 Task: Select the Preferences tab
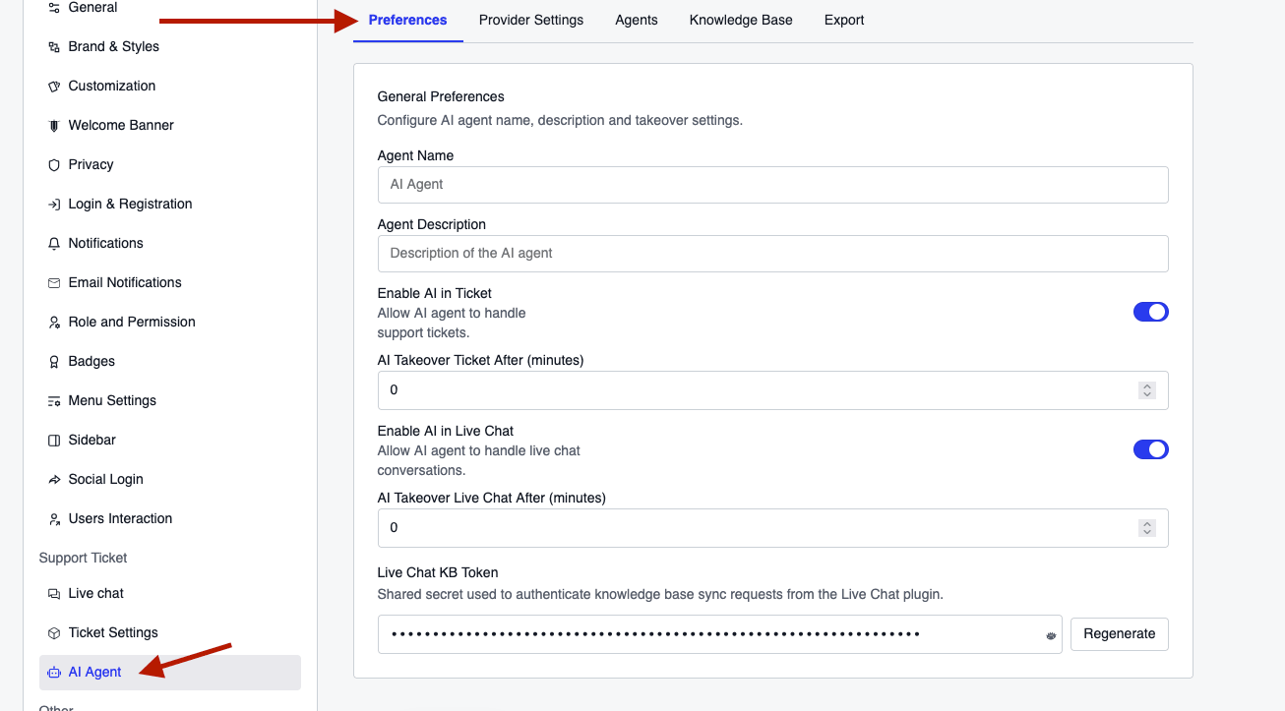(407, 20)
